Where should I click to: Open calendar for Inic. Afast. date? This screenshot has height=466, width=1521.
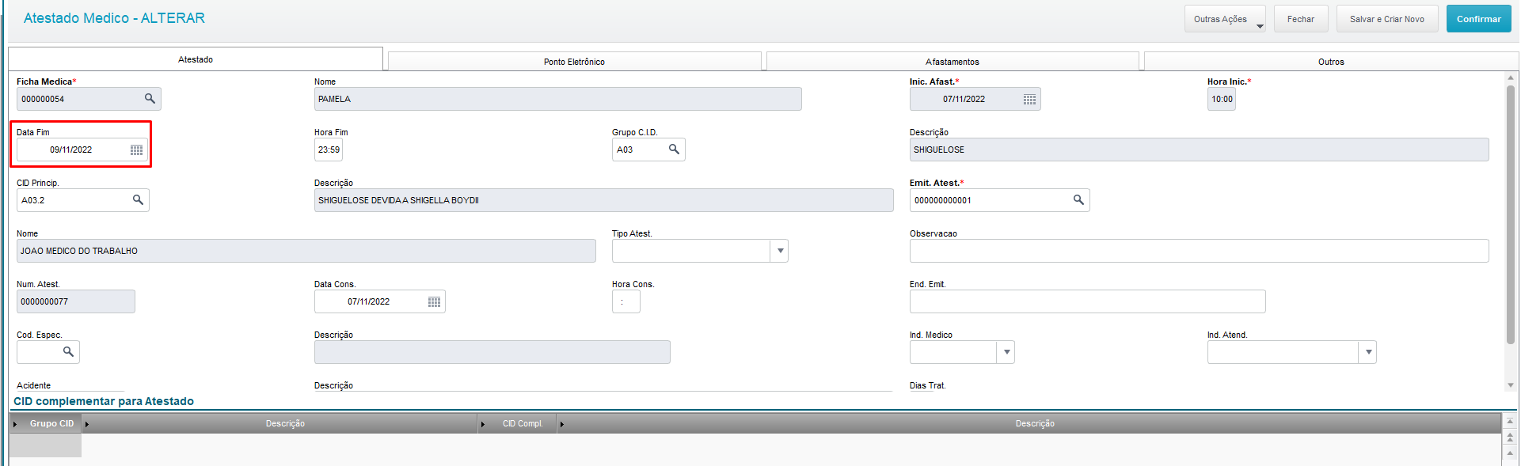[1029, 99]
